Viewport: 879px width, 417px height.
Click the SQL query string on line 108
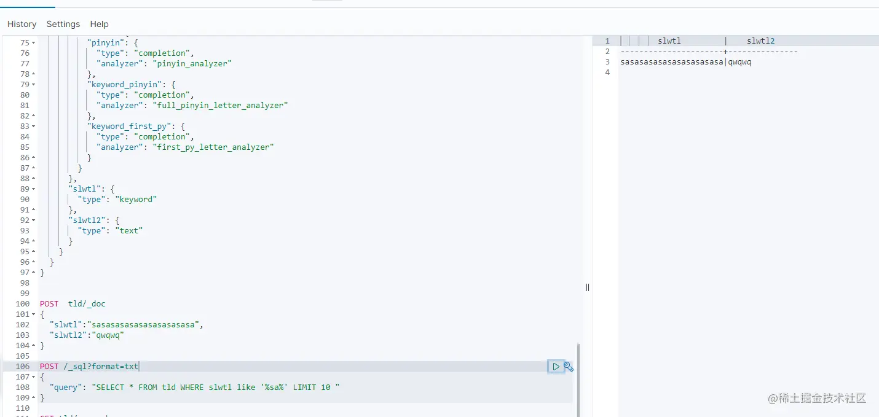pos(215,388)
